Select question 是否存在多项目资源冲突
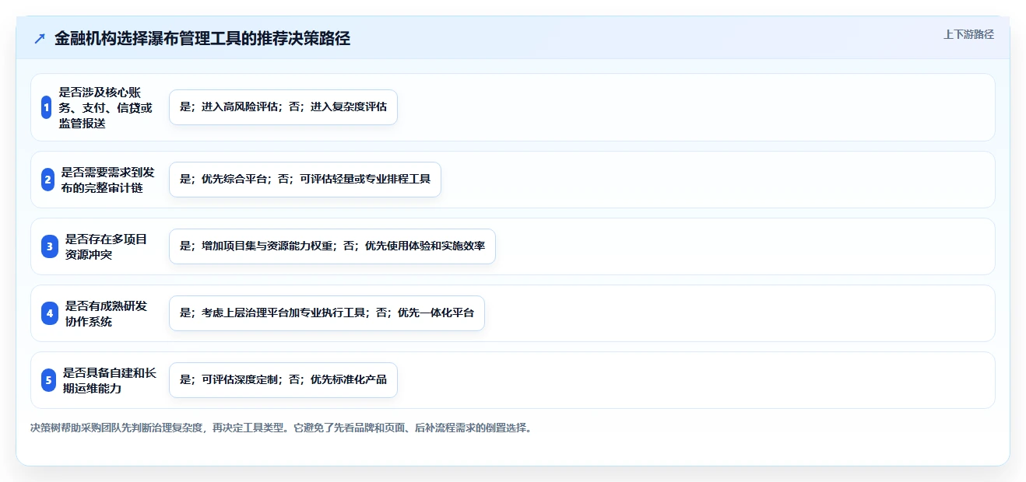 coord(106,246)
